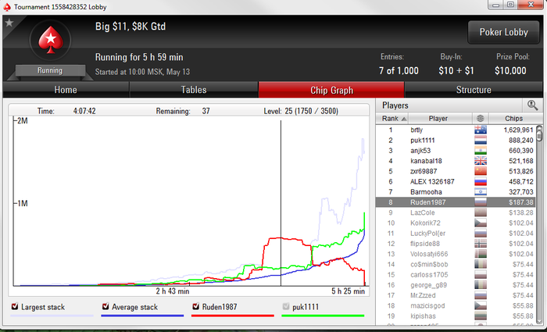Click the favorite star icon
Image resolution: width=547 pixels, height=332 pixels.
coord(9,23)
